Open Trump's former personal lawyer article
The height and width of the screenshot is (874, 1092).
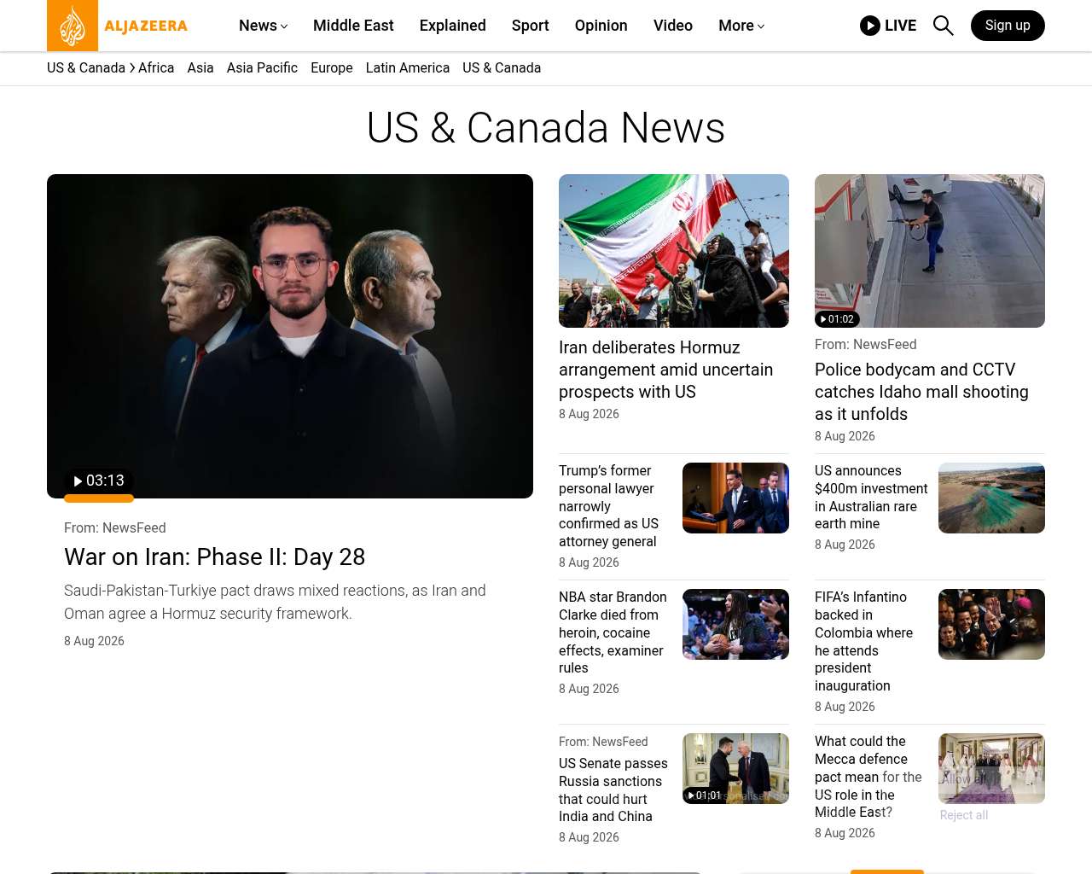(608, 506)
